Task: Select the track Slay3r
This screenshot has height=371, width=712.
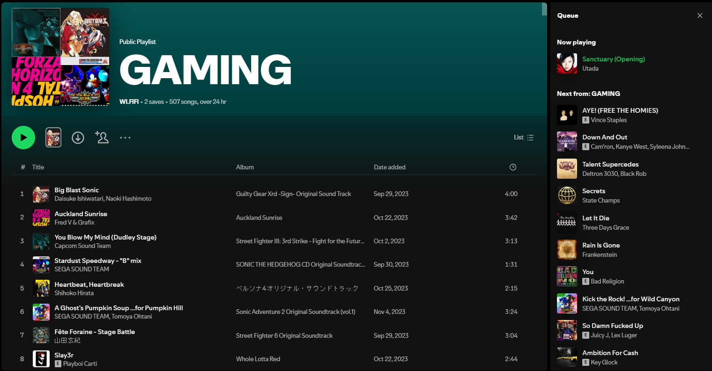Action: (x=64, y=355)
